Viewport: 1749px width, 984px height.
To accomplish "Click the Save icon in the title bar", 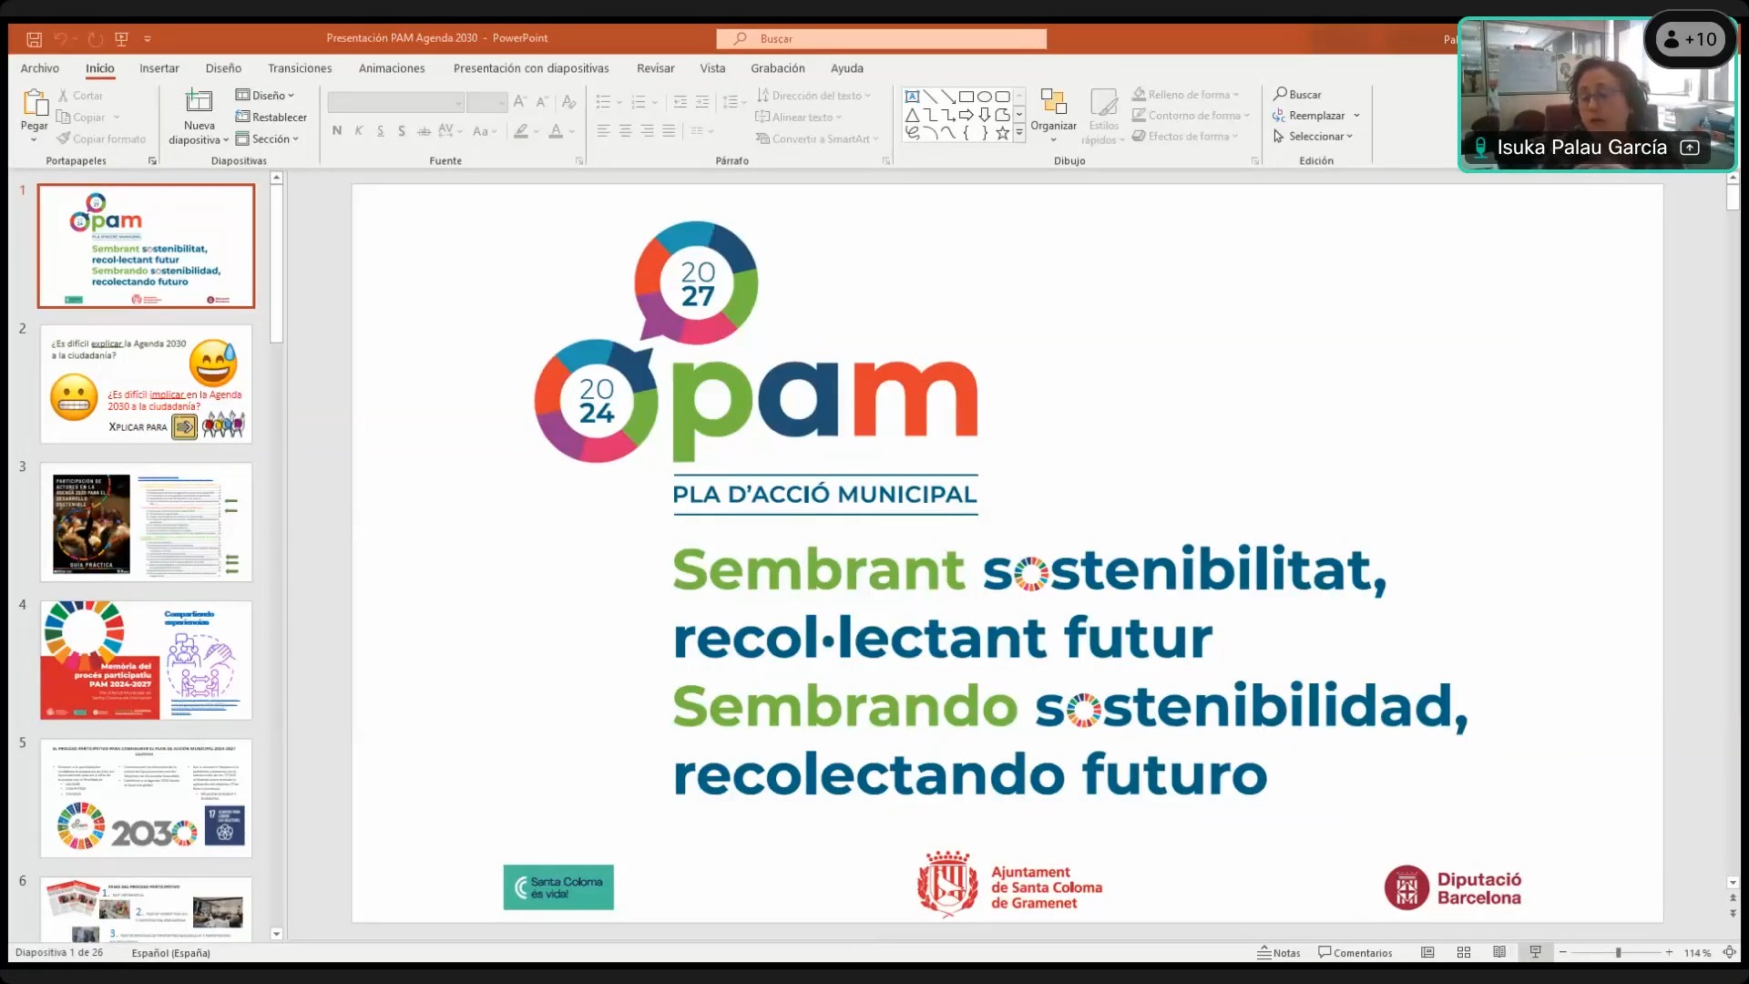I will point(34,39).
